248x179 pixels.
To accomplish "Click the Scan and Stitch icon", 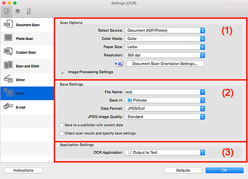I will coord(8,65).
